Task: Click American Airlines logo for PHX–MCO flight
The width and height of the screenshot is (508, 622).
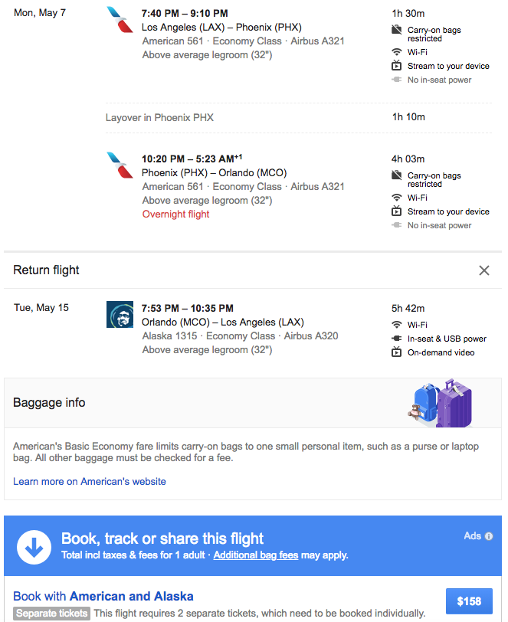Action: point(119,165)
